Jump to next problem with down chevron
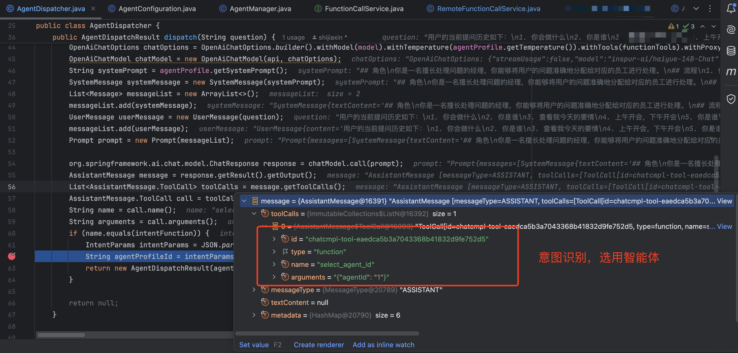This screenshot has height=353, width=738. tap(714, 26)
